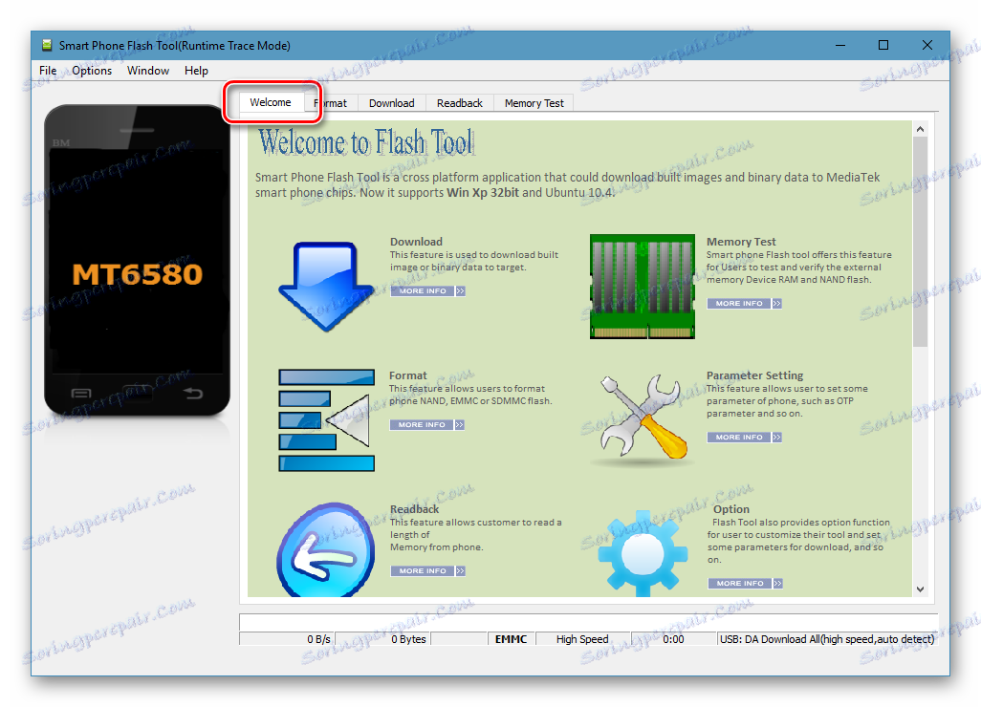Click the arrow icon beside Format MORE INFO
The image size is (981, 707).
pos(459,424)
